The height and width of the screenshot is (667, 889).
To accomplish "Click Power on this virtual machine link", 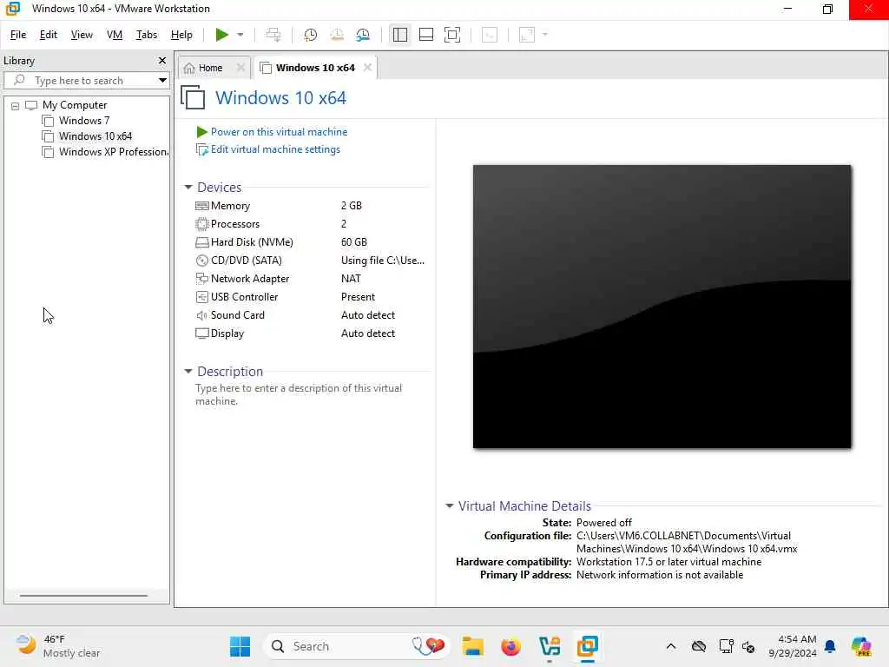I will (279, 132).
